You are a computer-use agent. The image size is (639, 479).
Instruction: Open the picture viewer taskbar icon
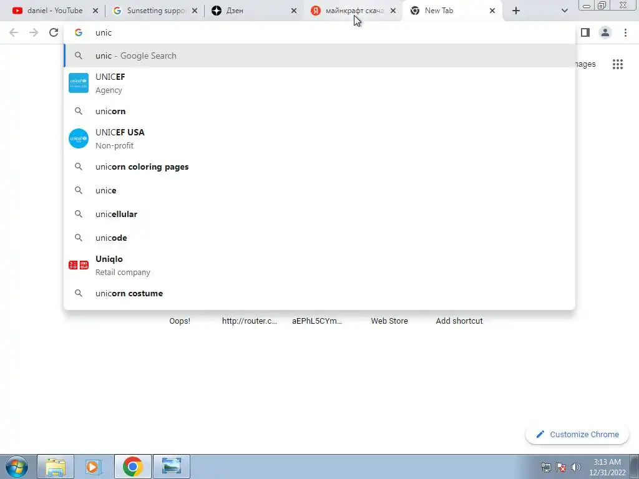tap(172, 467)
